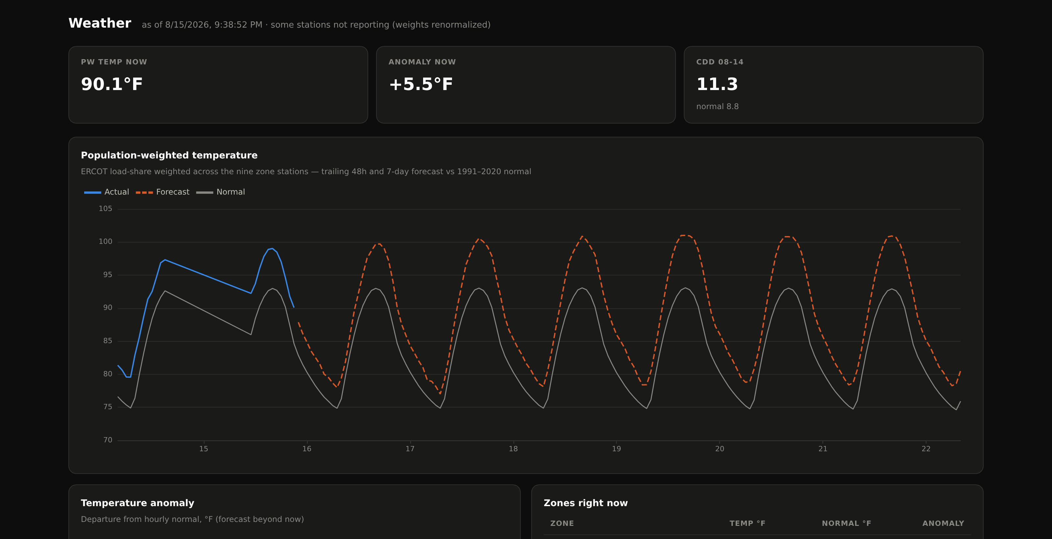1052x539 pixels.
Task: Click the y-axis label 90
Action: [x=108, y=308]
